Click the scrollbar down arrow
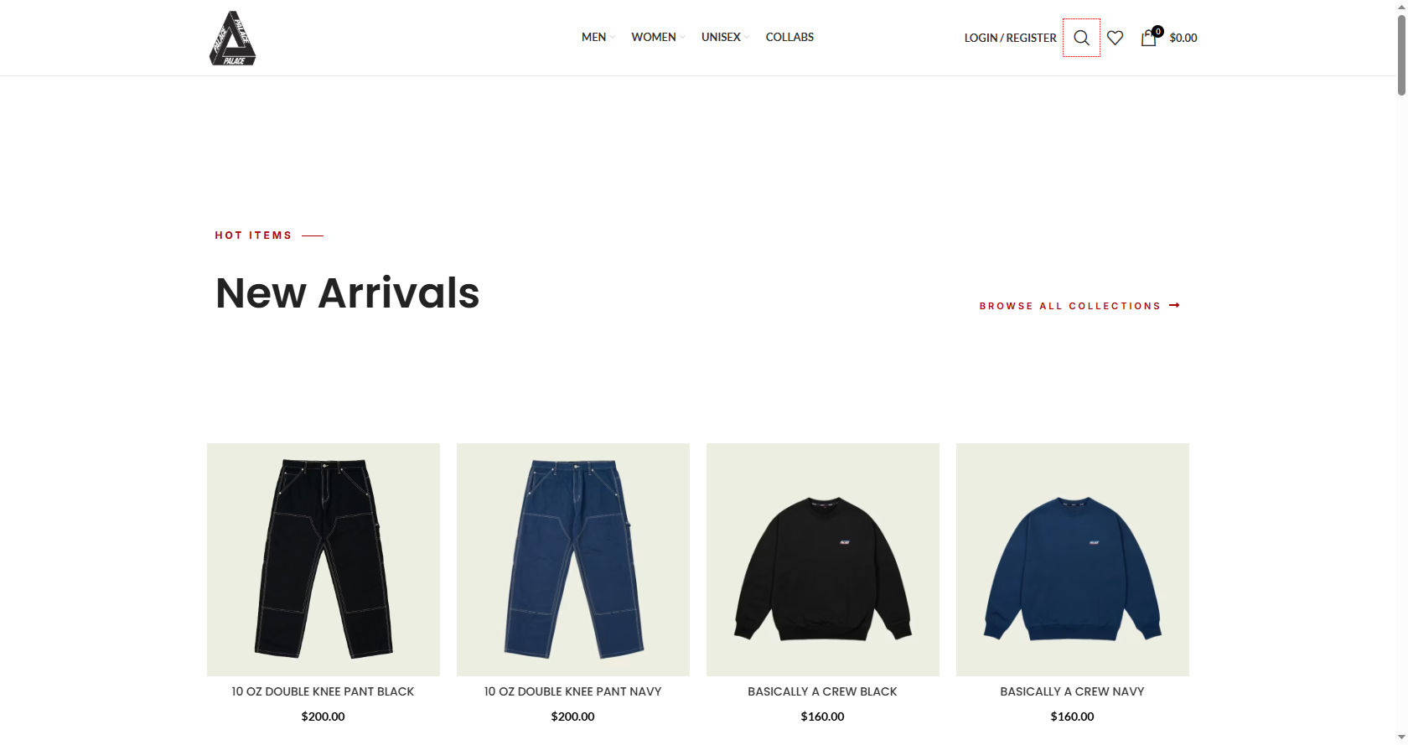1408x745 pixels. click(x=1401, y=737)
